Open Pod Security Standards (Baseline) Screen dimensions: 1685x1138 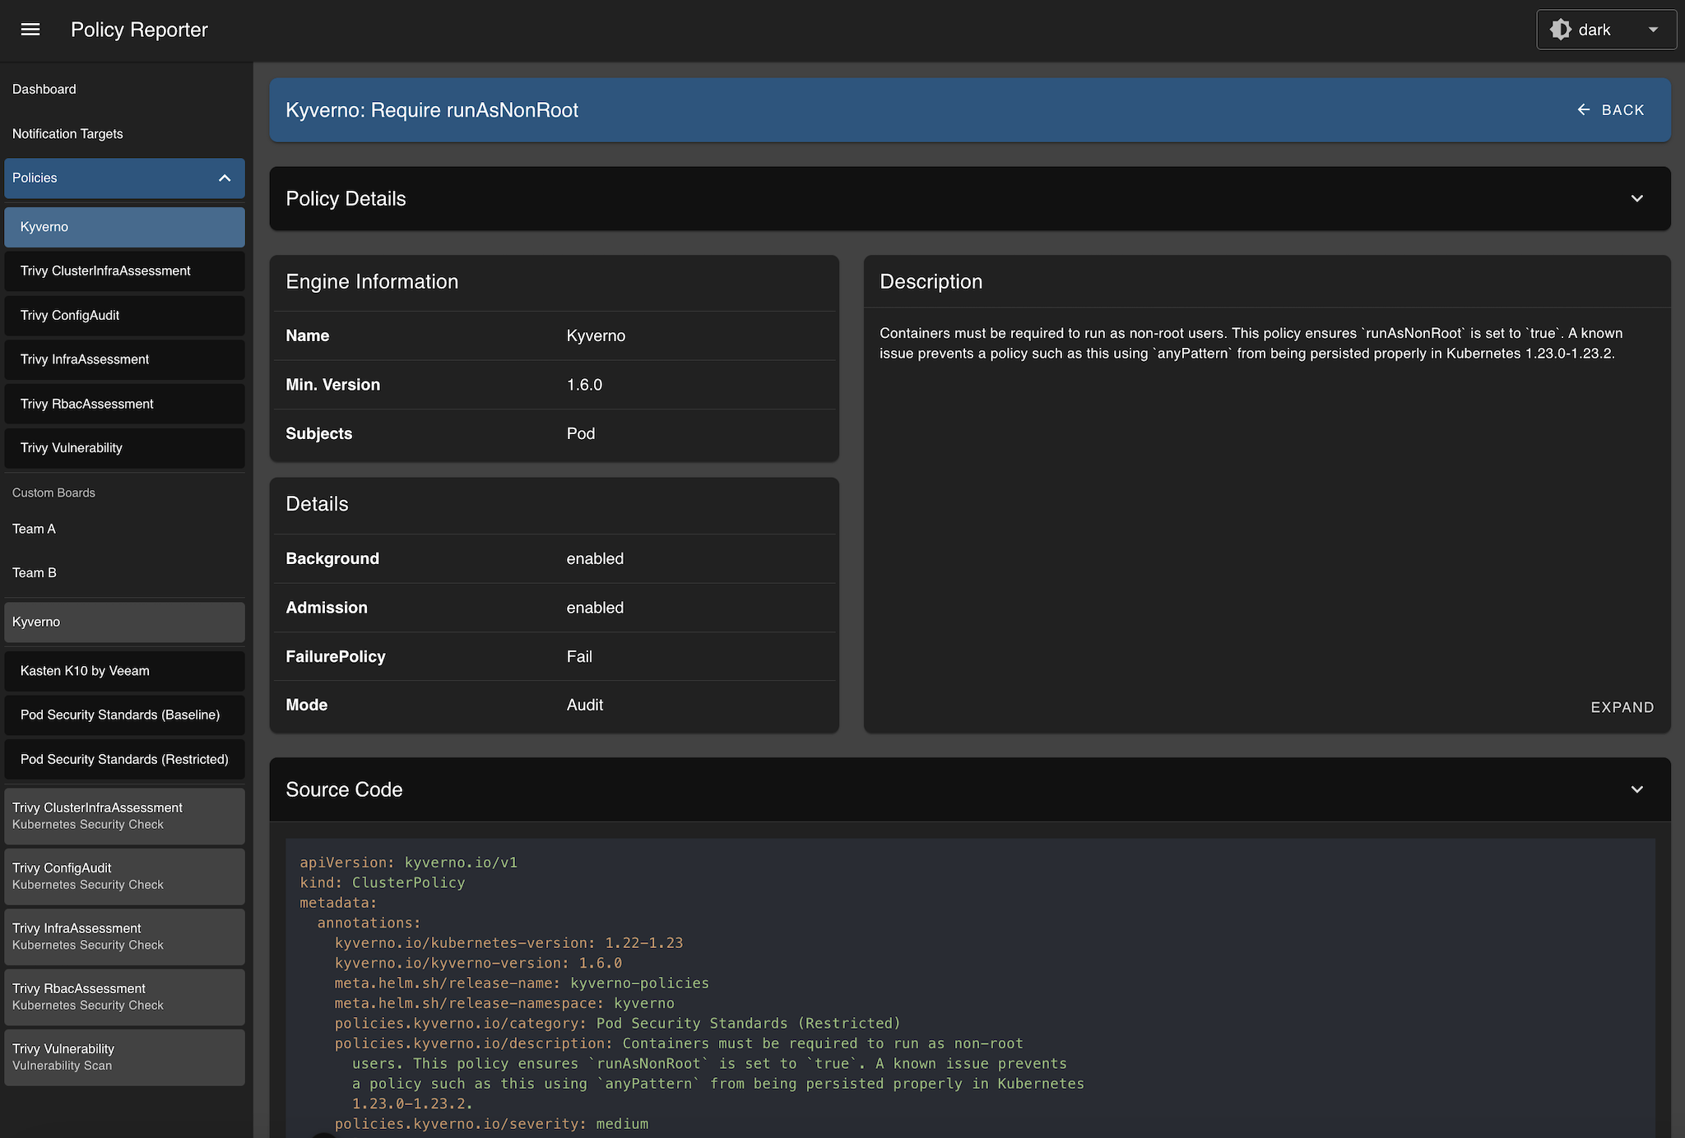[x=124, y=715]
